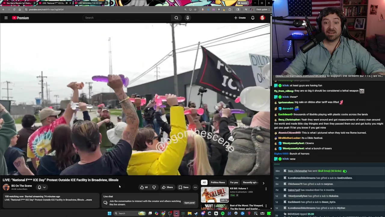
Task: Click 'EuclideanG has gifted a sub' event
Action: [x=312, y=202]
